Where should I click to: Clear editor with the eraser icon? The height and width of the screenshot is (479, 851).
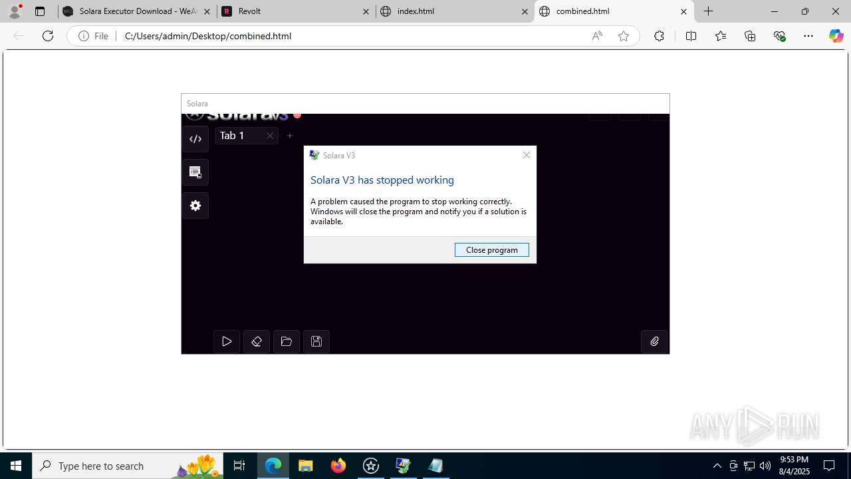coord(257,341)
